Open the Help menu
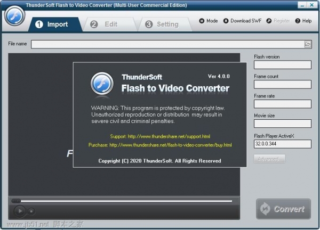 [303, 21]
